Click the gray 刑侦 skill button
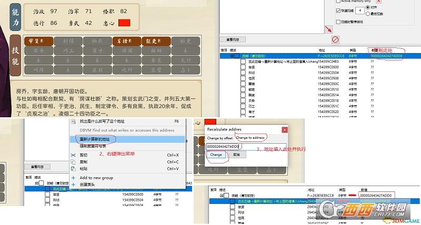This screenshot has height=225, width=421. pyautogui.click(x=68, y=42)
